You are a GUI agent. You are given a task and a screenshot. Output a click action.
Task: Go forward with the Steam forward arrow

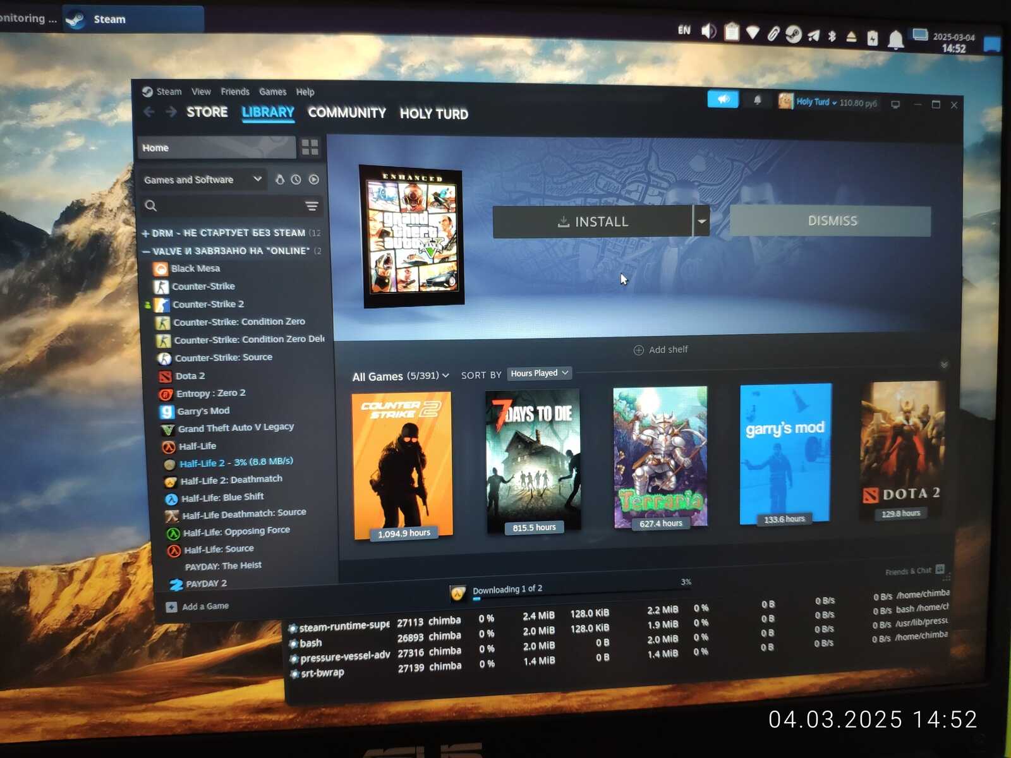coord(171,112)
